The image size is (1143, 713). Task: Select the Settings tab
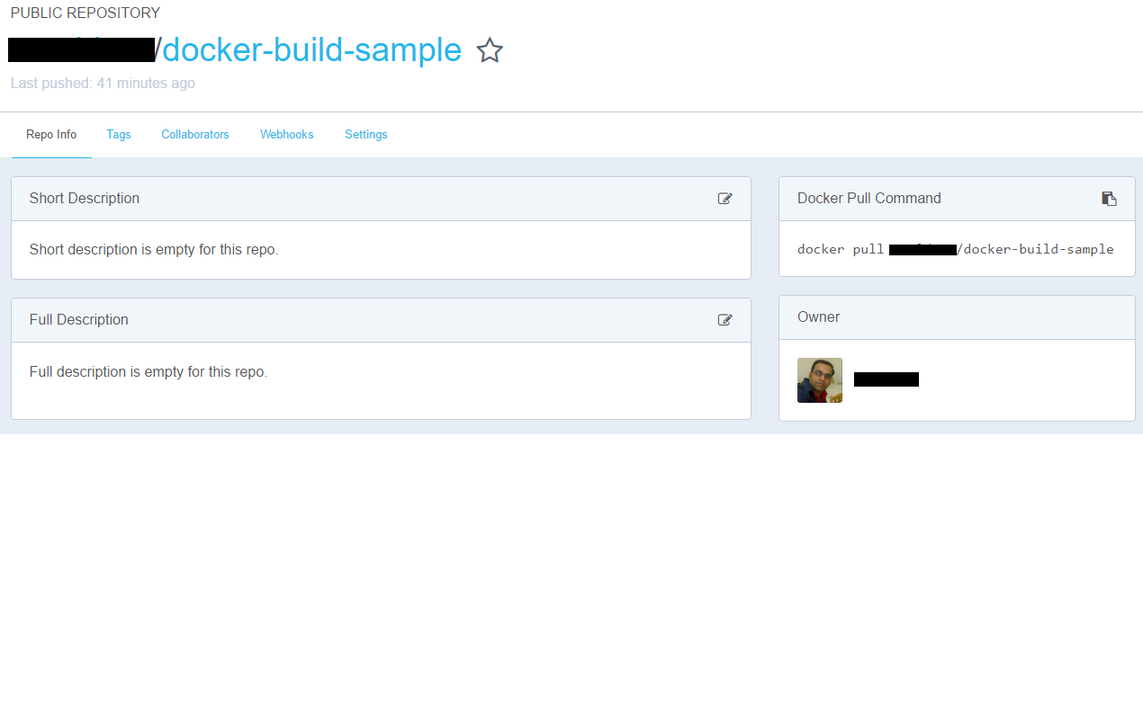(366, 135)
